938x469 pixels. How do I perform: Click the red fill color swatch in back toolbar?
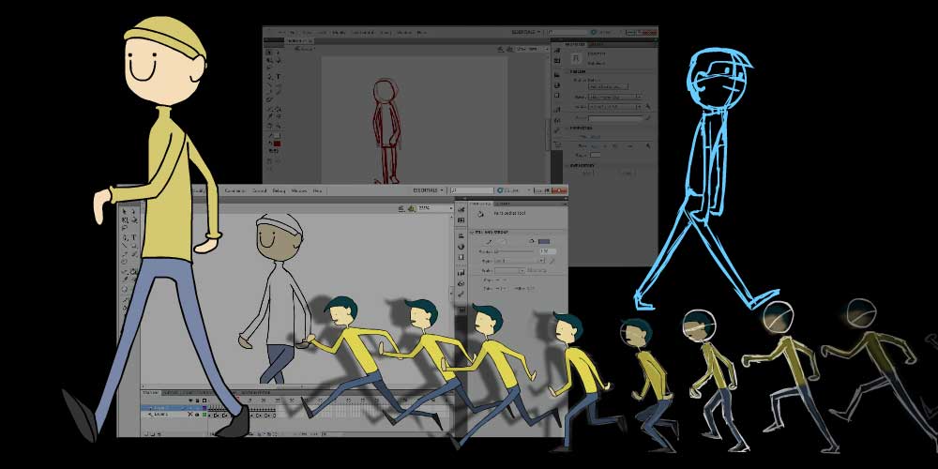[277, 144]
